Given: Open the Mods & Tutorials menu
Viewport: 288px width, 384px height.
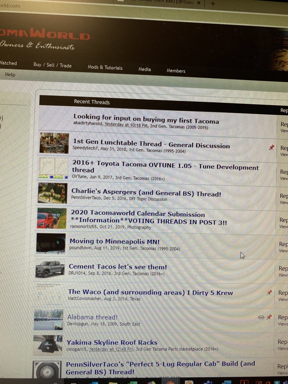Looking at the screenshot, I should pyautogui.click(x=105, y=67).
